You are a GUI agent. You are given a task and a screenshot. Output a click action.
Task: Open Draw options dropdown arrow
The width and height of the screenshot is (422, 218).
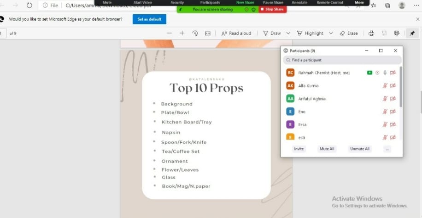[x=288, y=33]
